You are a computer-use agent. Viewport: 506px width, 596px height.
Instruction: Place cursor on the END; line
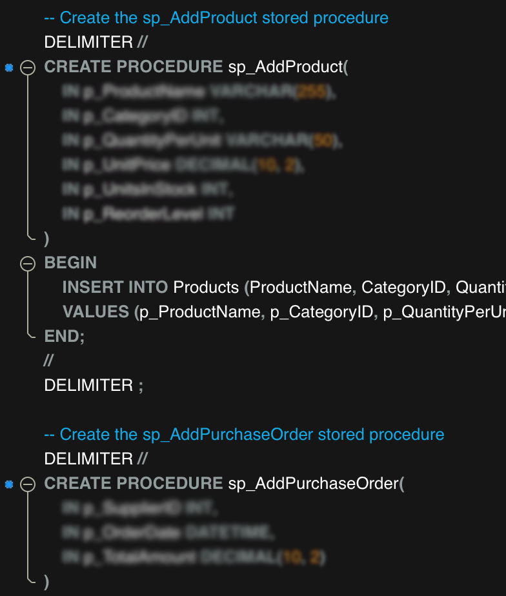coord(65,337)
